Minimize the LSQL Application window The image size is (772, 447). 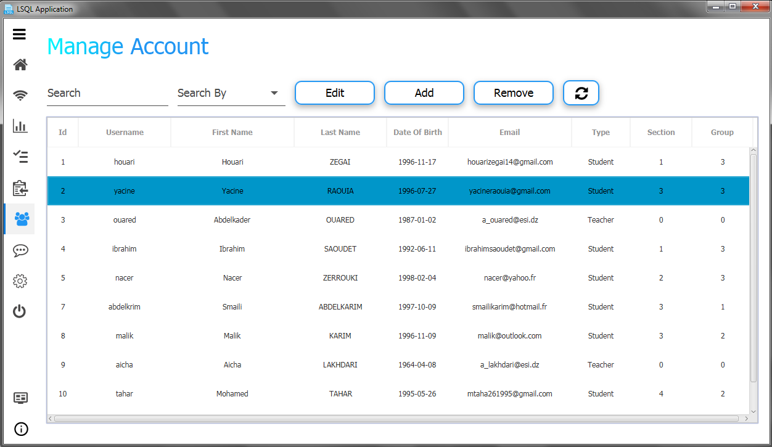tap(715, 7)
